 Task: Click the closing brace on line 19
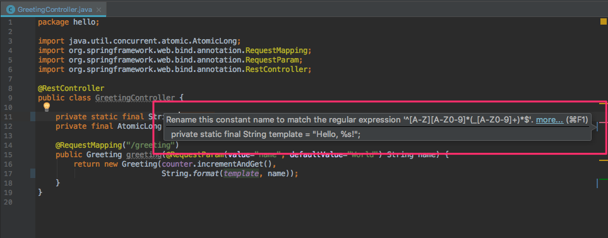pyautogui.click(x=40, y=193)
